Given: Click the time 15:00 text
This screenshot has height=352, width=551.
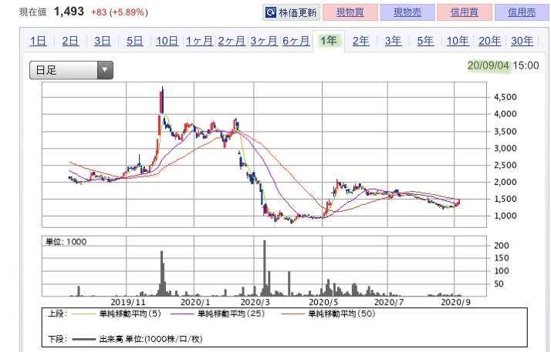Looking at the screenshot, I should tap(526, 65).
